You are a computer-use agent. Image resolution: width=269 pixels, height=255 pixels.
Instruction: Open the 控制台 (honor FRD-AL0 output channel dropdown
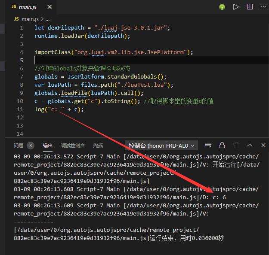point(161,146)
